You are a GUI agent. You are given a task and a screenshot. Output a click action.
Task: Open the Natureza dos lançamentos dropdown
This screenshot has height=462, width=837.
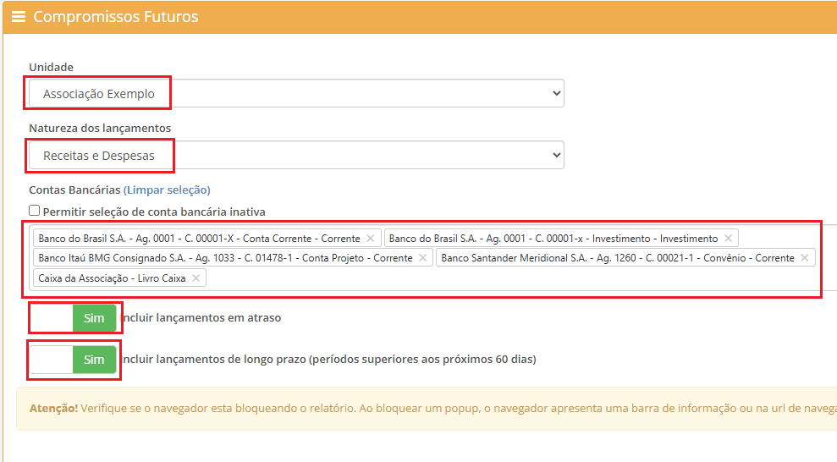pos(296,155)
